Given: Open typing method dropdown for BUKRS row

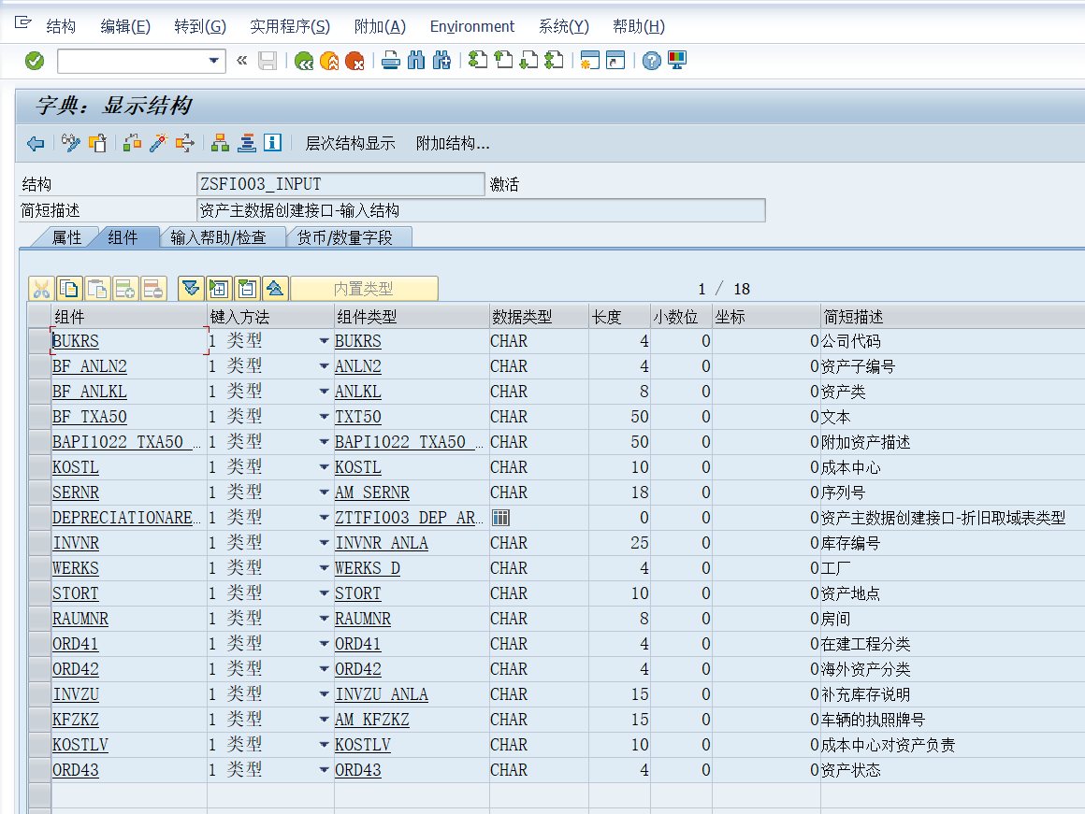Looking at the screenshot, I should (x=324, y=341).
